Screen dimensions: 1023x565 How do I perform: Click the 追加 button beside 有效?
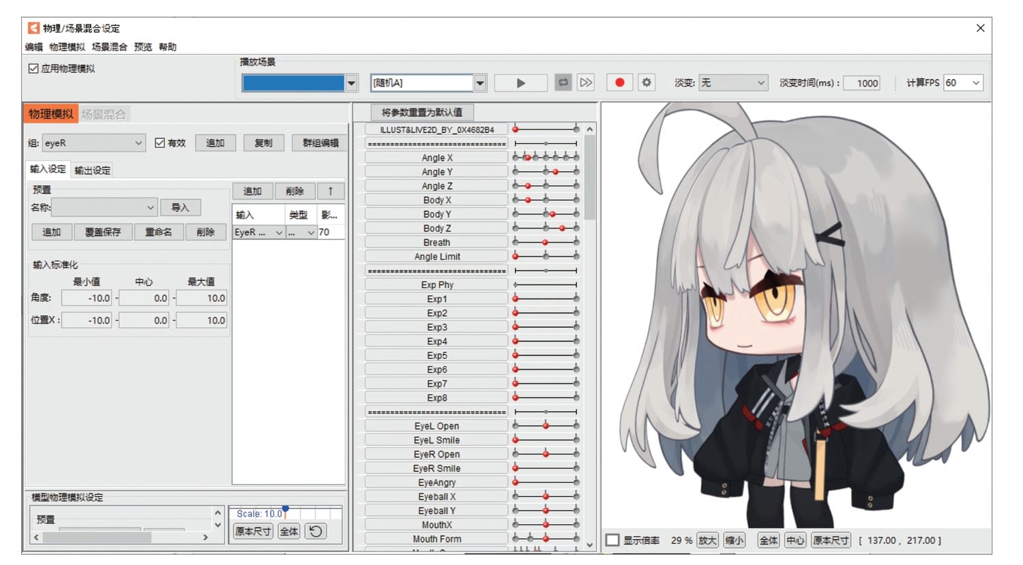tap(216, 143)
